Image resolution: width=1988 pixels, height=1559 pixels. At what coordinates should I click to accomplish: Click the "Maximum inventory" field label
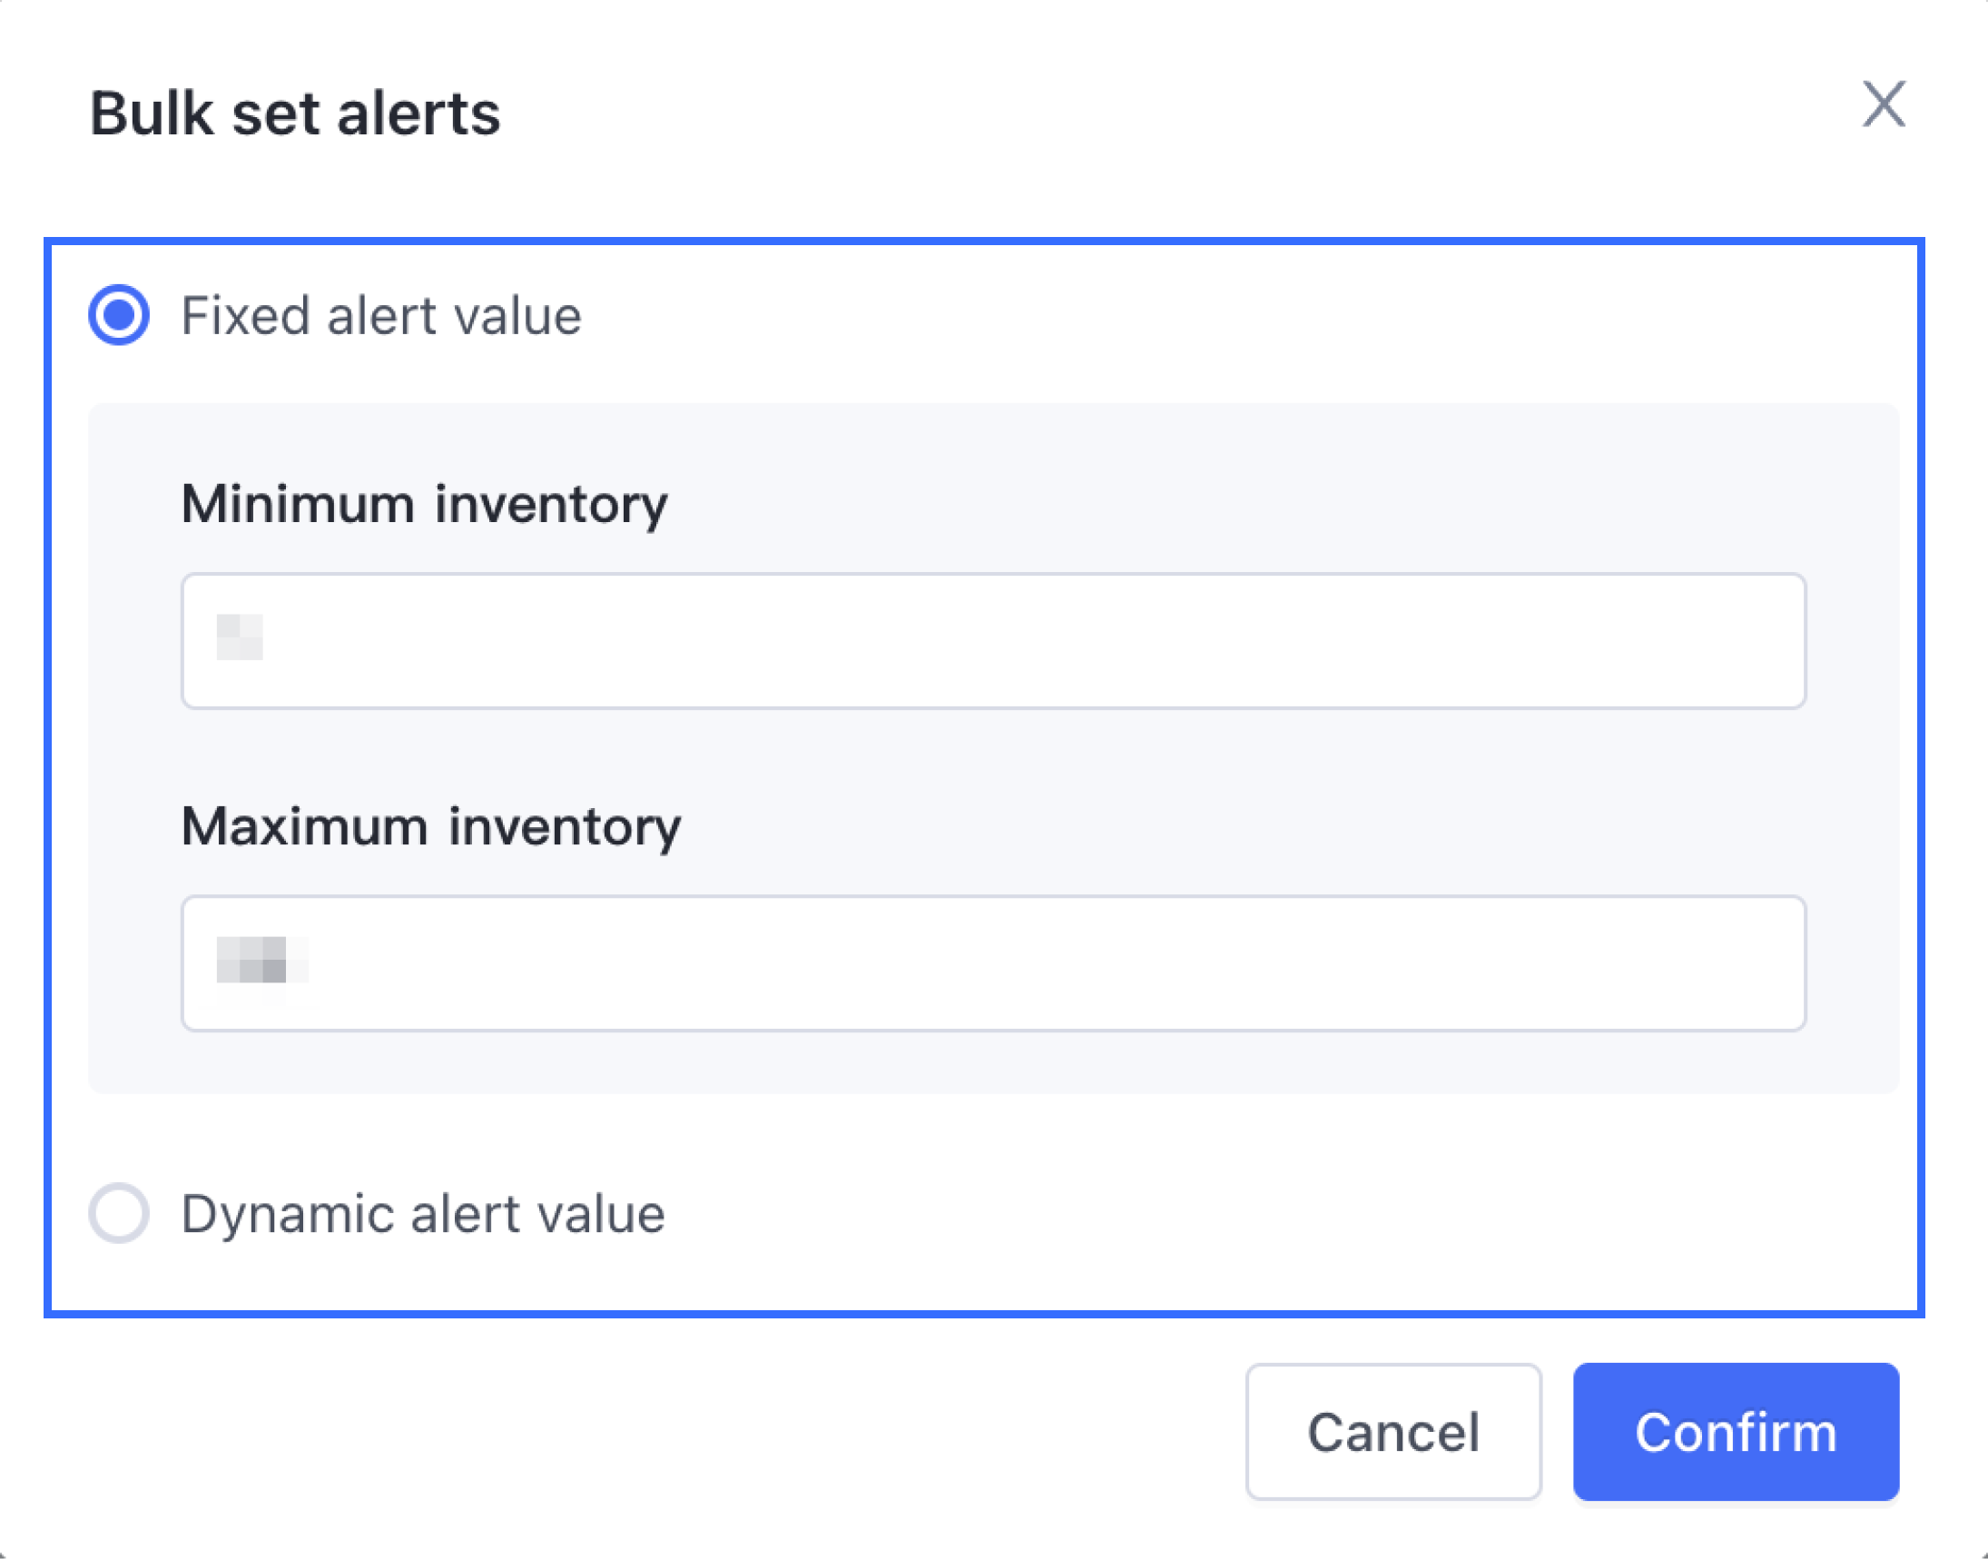(430, 826)
